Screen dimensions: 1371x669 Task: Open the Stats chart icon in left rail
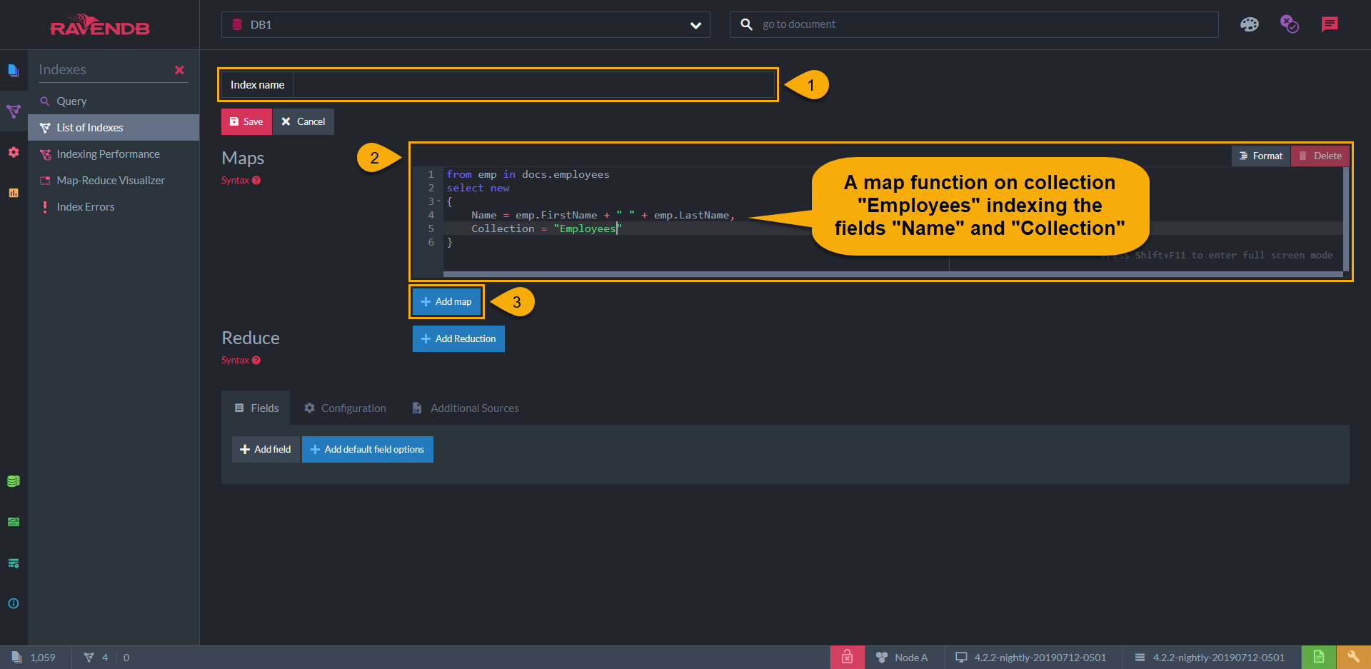(14, 193)
